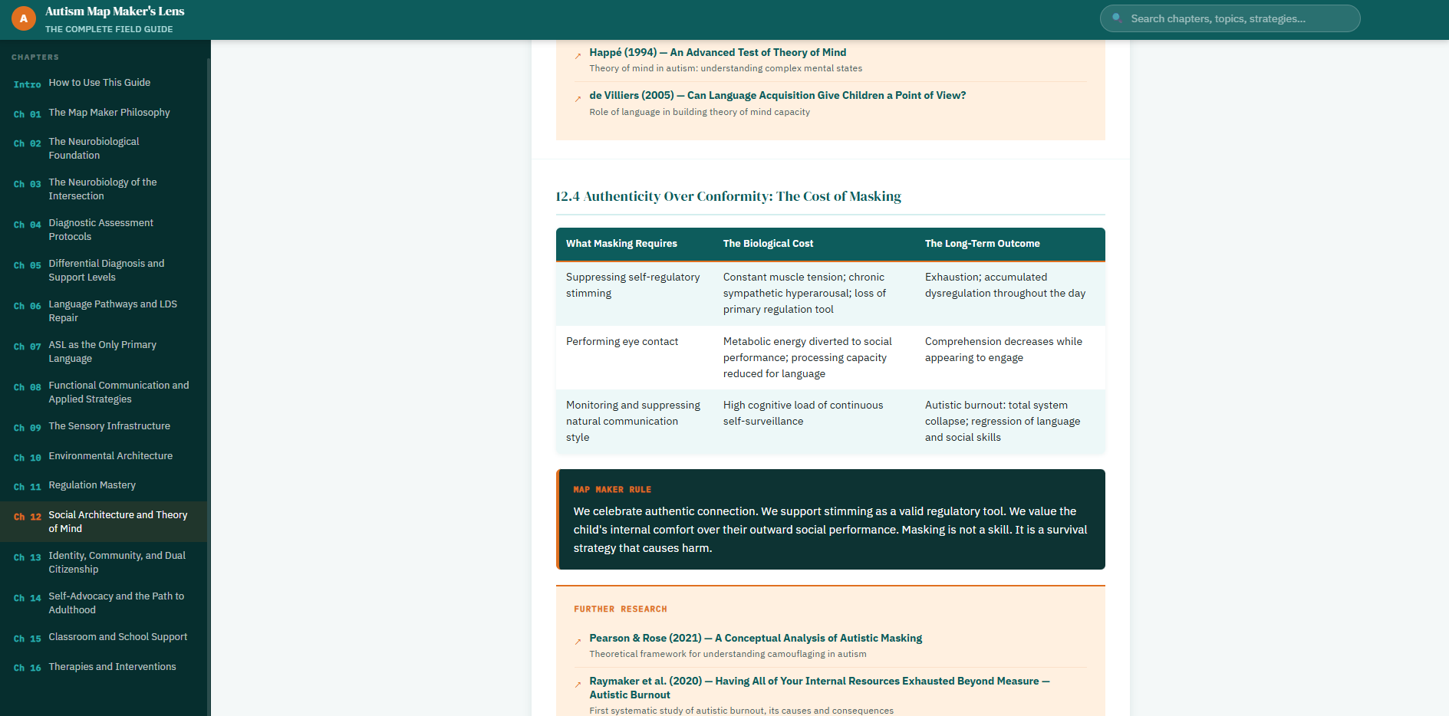Click 'Autism Map Maker's Lens' site title
Viewport: 1449px width, 716px height.
(x=114, y=11)
